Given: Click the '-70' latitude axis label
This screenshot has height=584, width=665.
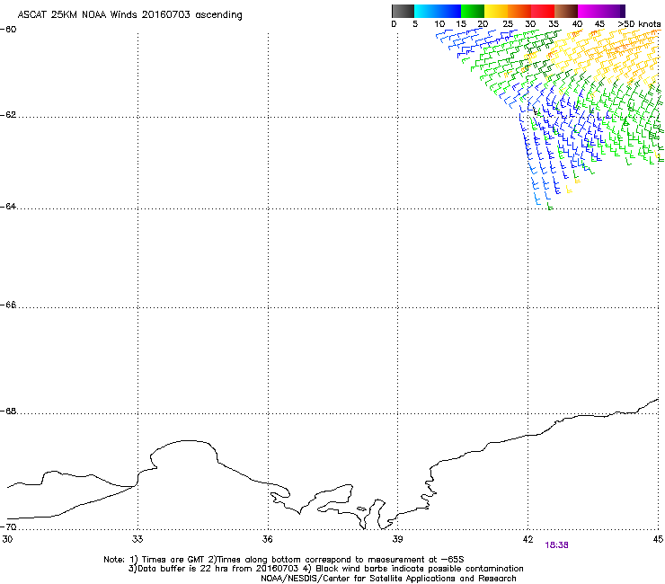Looking at the screenshot, I should [8, 526].
